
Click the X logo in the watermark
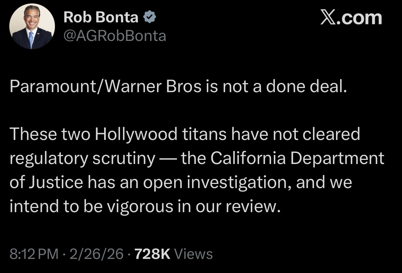[328, 18]
